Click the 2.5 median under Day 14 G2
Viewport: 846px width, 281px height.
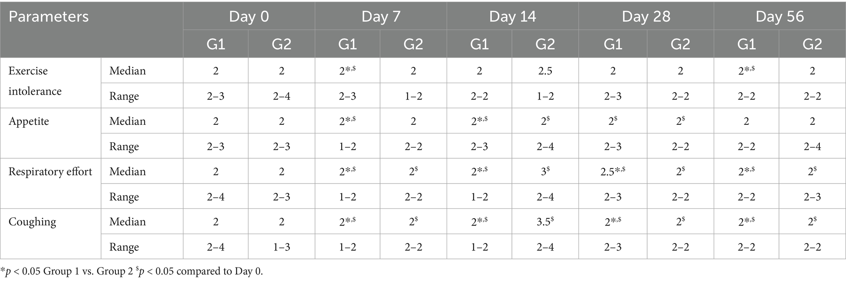(x=545, y=71)
